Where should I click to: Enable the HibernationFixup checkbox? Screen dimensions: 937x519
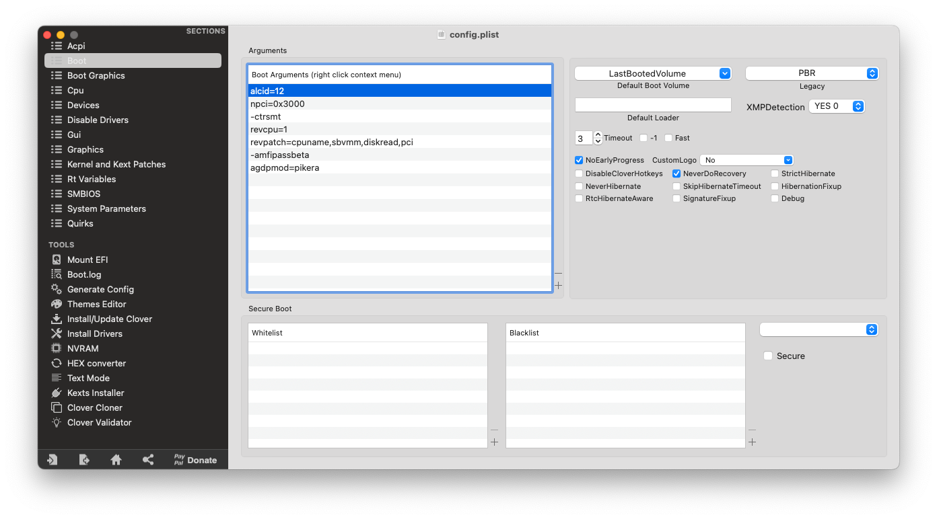[775, 186]
